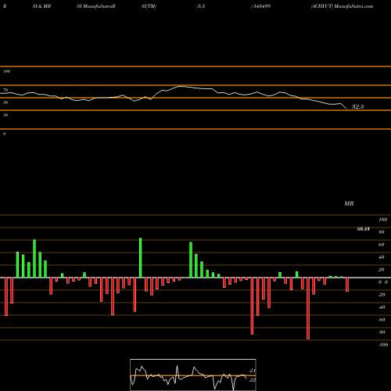Image resolution: width=391 pixels, height=391 pixels.
Task: Click the 20 label on MR axis
Action: click(x=382, y=270)
